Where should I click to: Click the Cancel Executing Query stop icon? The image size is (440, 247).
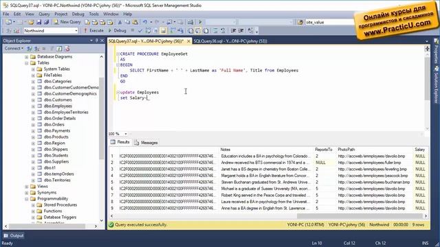tap(133, 30)
